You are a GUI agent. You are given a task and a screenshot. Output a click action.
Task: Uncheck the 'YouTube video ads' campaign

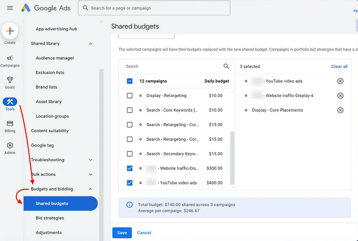point(130,183)
